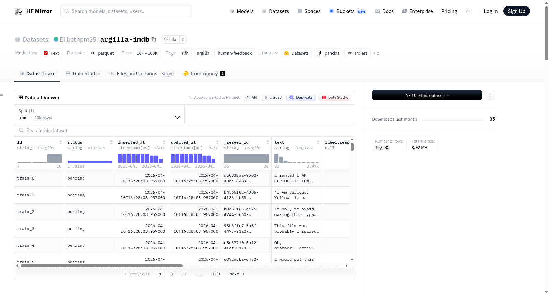This screenshot has height=295, width=549.
Task: Click the Dataset Viewer table icon
Action: (x=21, y=98)
